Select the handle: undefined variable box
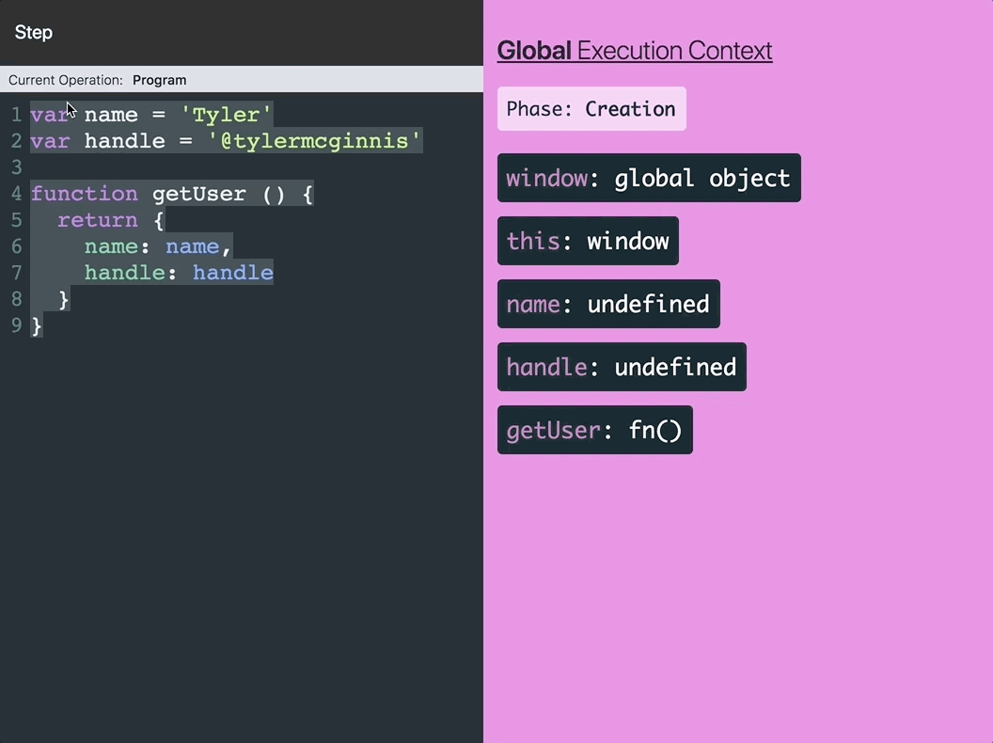993x743 pixels. (621, 367)
